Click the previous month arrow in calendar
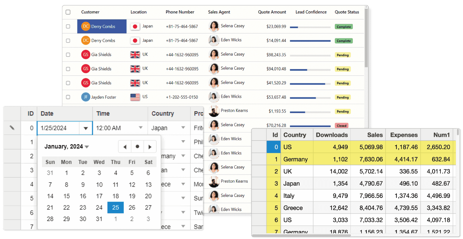Viewport: 463px width, 239px height. point(125,147)
